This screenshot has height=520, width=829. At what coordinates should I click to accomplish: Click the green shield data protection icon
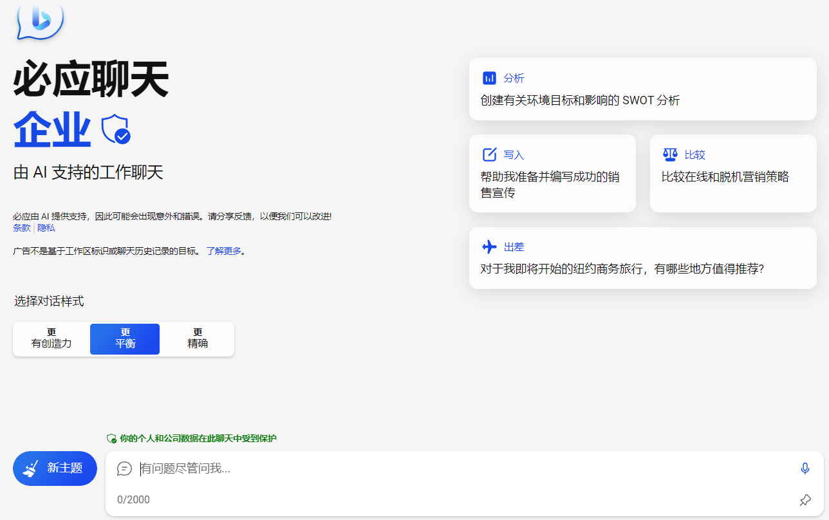click(x=111, y=438)
